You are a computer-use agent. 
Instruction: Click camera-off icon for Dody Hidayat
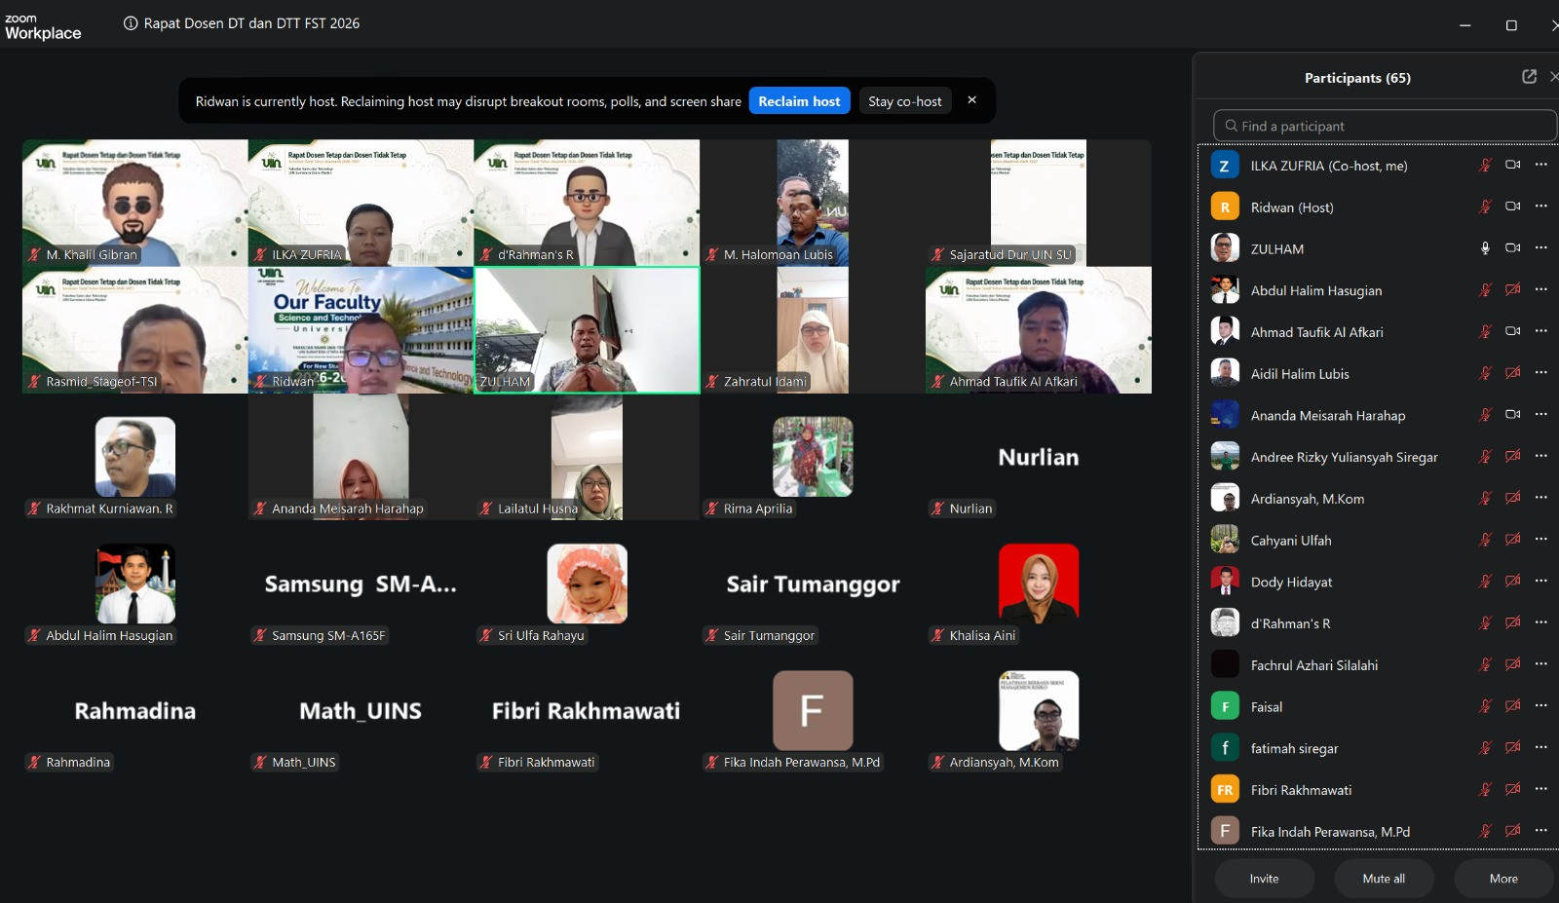(1512, 582)
